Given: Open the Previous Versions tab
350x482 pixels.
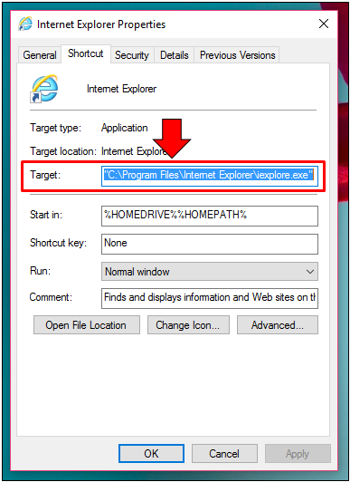Looking at the screenshot, I should [x=238, y=55].
